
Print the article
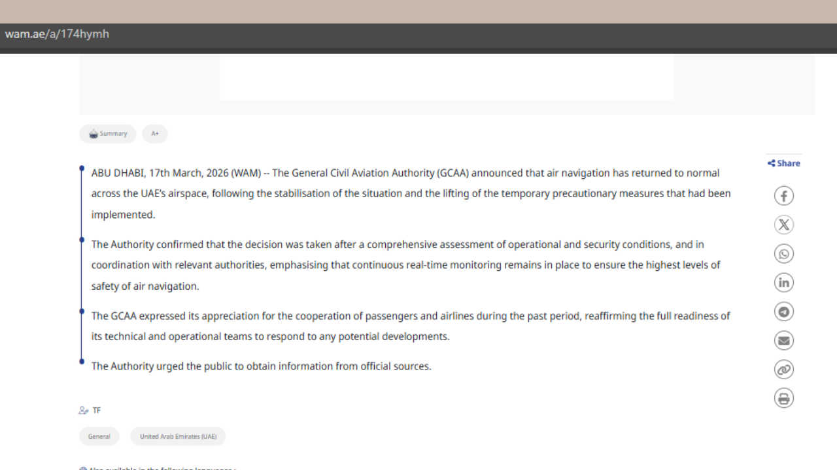[x=783, y=398]
